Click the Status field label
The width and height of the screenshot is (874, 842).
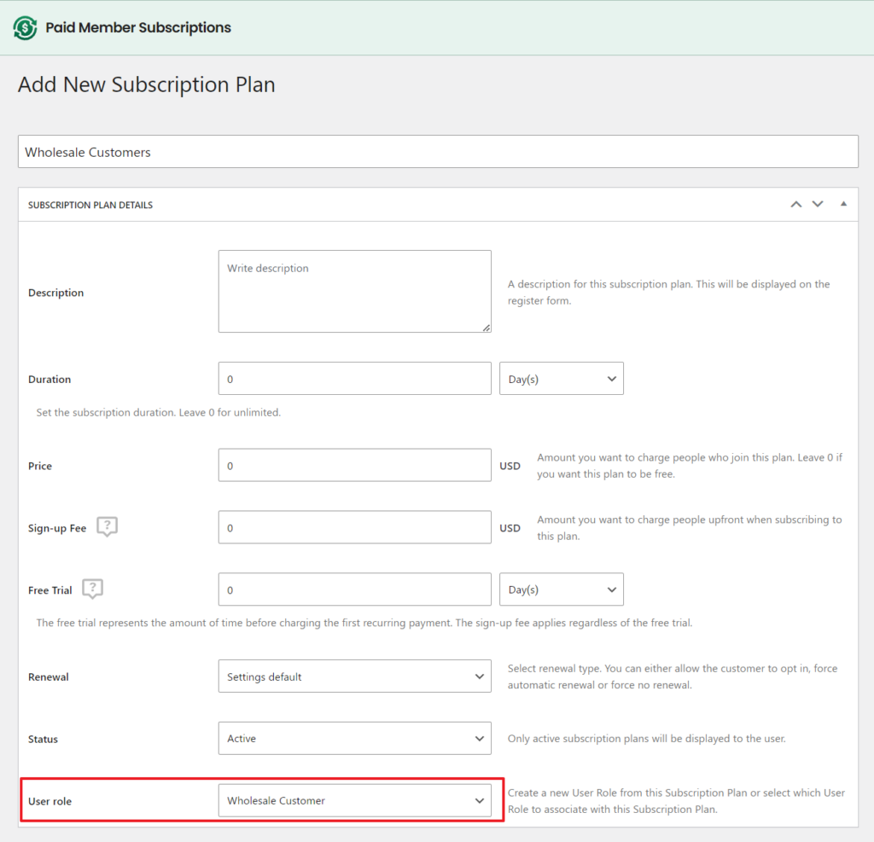click(x=43, y=740)
